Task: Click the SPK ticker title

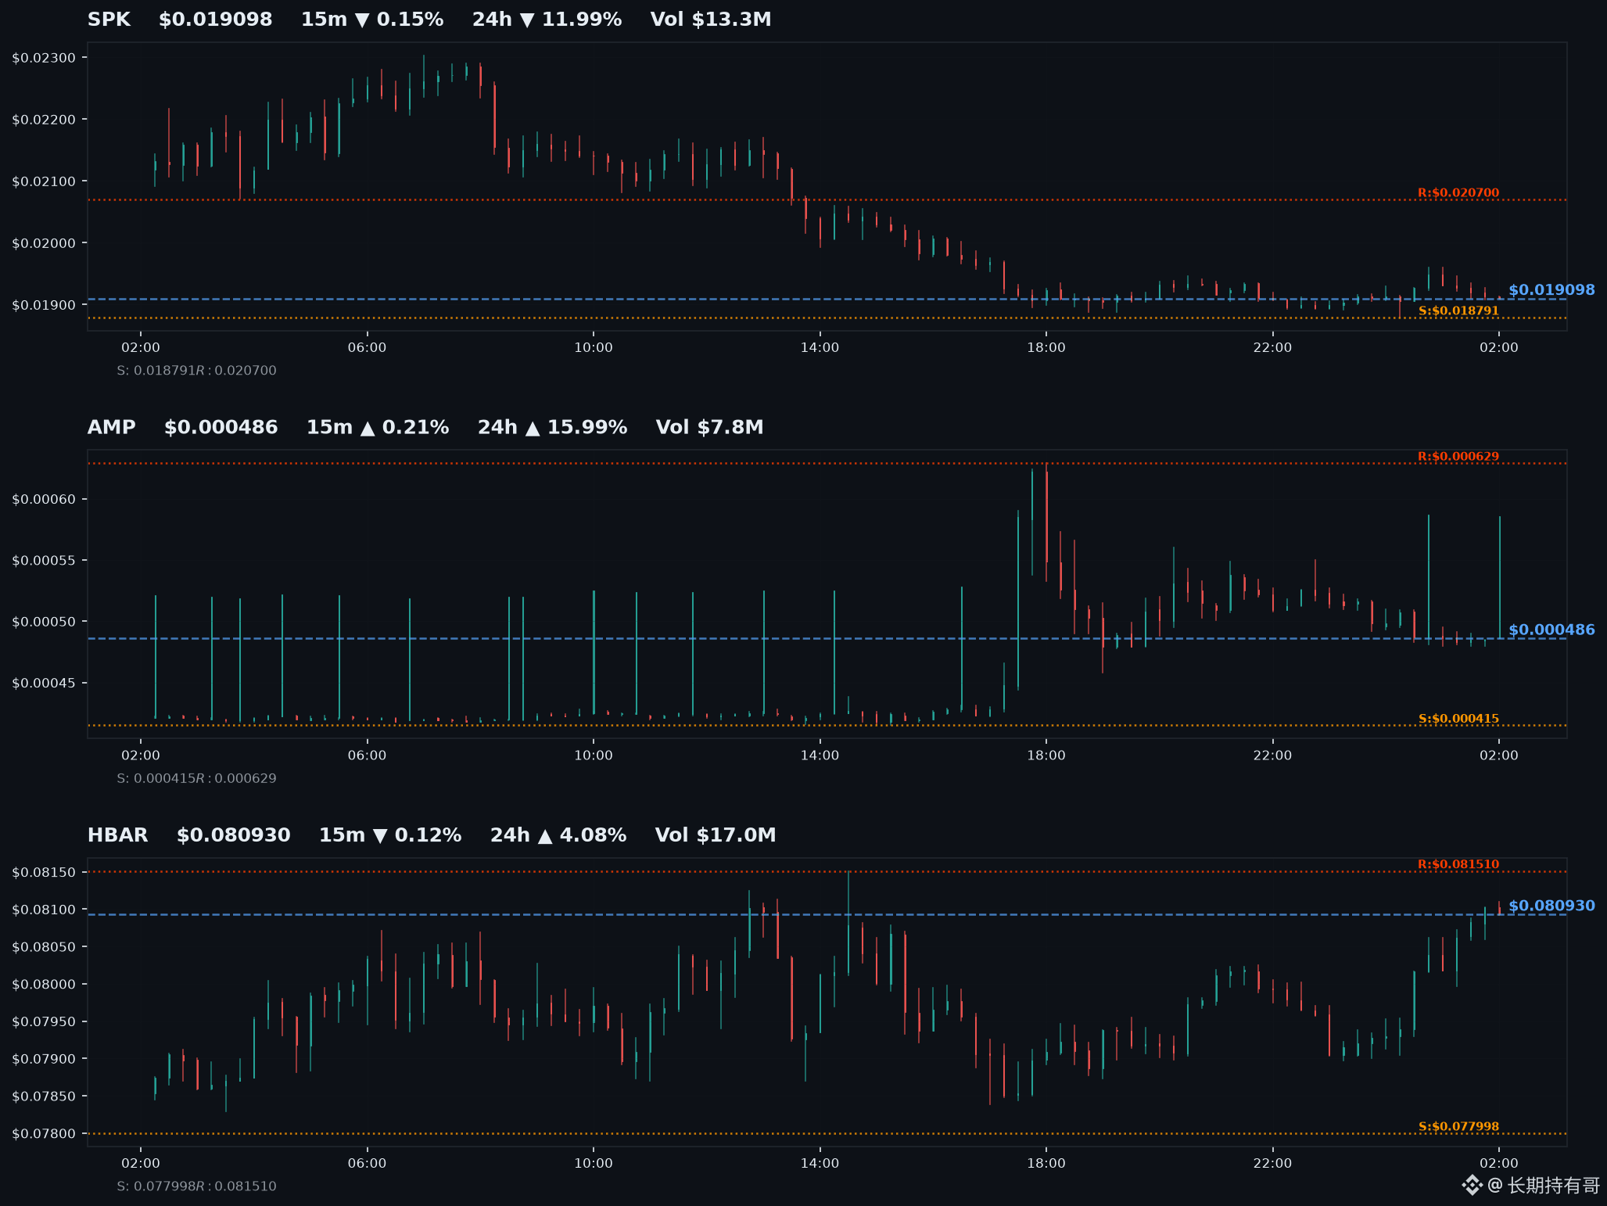Action: click(109, 20)
